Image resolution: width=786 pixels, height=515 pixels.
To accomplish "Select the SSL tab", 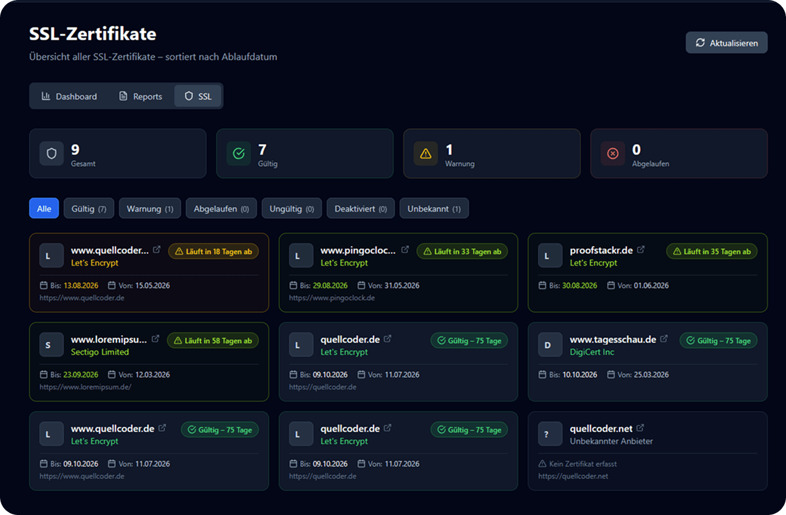I will click(198, 96).
